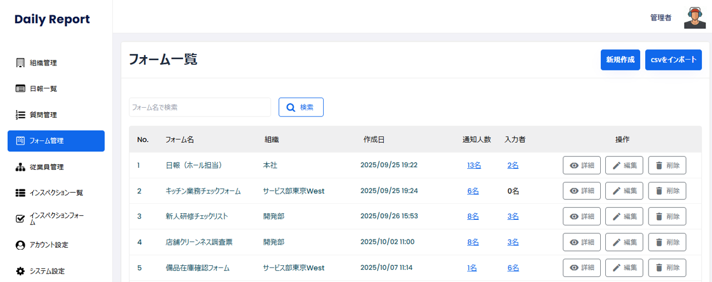Select フォーム管理 in the sidebar menu
Viewport: 712px width, 282px height.
point(56,141)
